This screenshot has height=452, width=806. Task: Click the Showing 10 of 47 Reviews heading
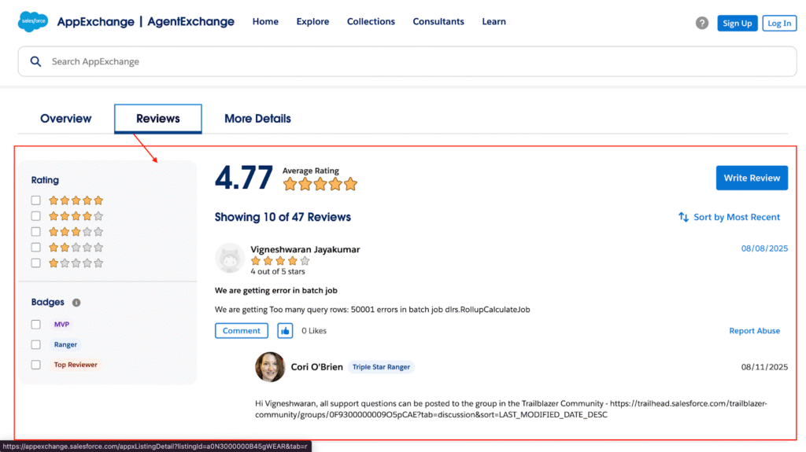(283, 217)
